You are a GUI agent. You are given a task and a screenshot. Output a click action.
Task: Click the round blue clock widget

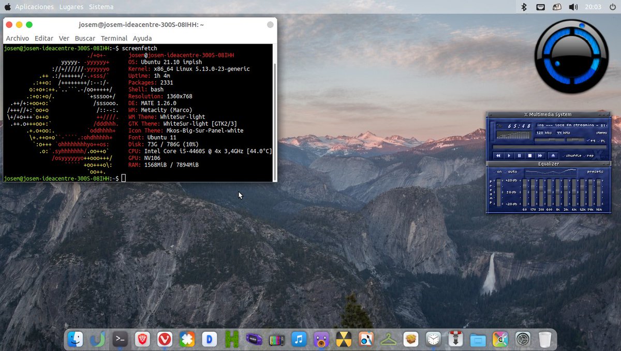point(571,57)
